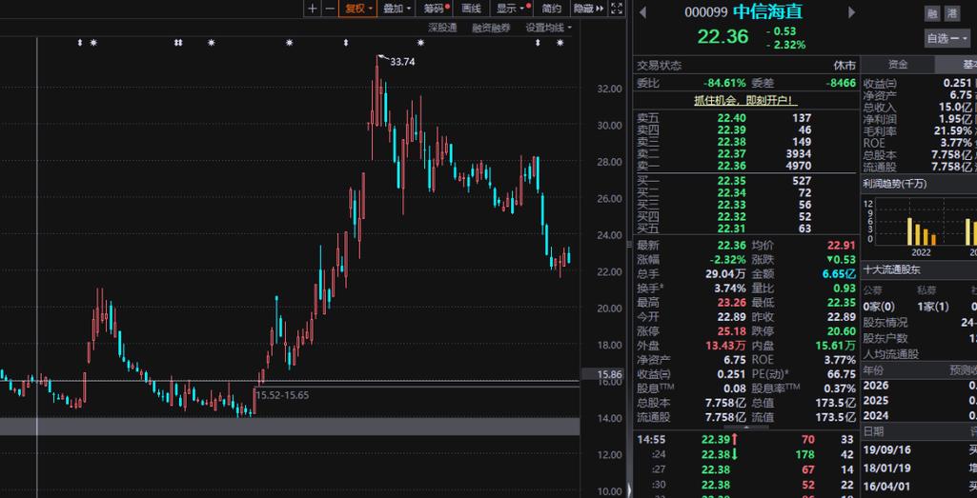977x498 pixels.
Task: Zoom out the chart with minus icon
Action: [x=330, y=9]
